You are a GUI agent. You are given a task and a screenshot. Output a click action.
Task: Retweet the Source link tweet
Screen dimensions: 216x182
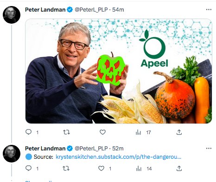tap(66, 168)
